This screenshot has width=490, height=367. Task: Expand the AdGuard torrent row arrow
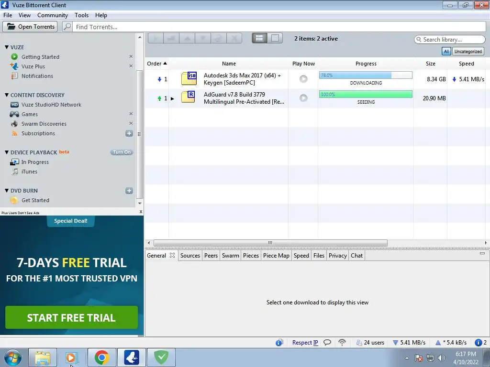(x=172, y=98)
